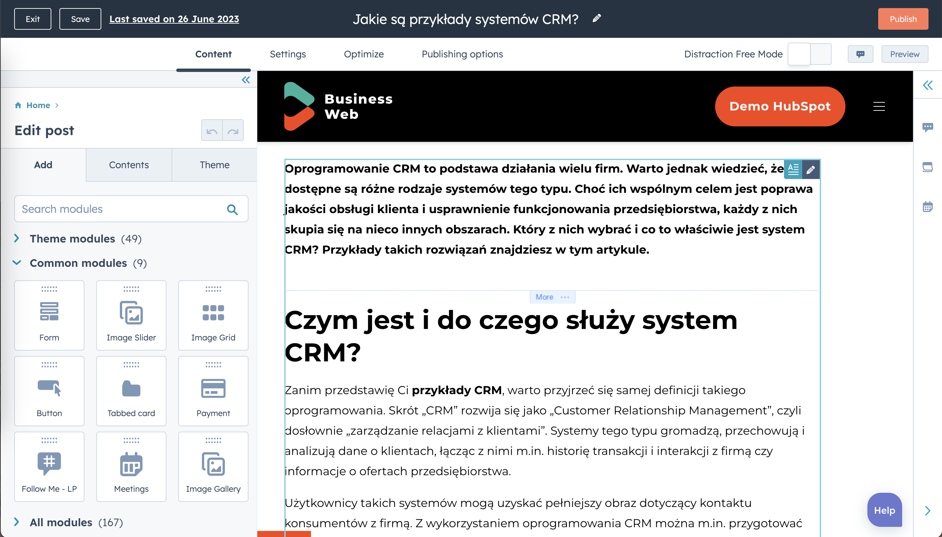Image resolution: width=942 pixels, height=537 pixels.
Task: Click the collapse left panel arrow icon
Action: (245, 79)
